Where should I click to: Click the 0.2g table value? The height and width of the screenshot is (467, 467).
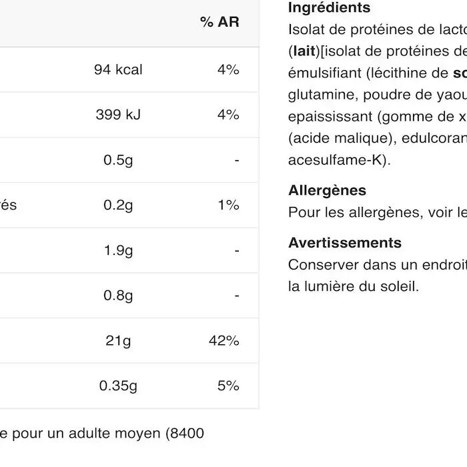point(118,205)
